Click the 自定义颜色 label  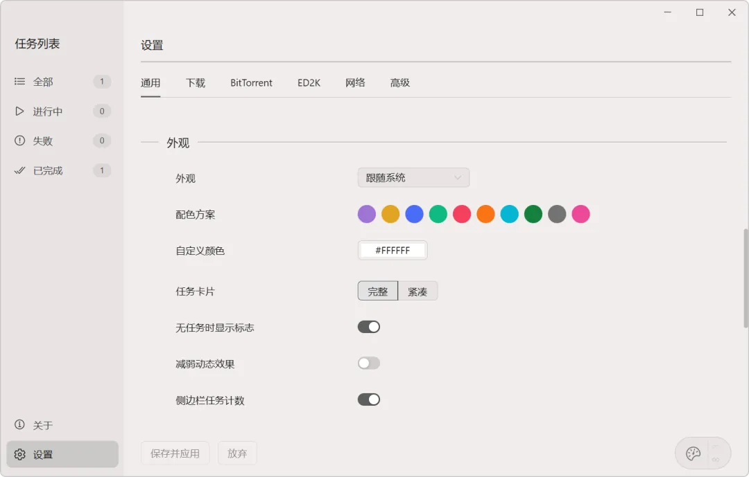[x=200, y=251]
